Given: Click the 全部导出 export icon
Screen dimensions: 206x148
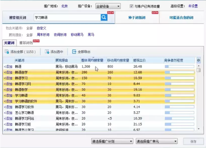Looking at the screenshot, I should pyautogui.click(x=74, y=52).
